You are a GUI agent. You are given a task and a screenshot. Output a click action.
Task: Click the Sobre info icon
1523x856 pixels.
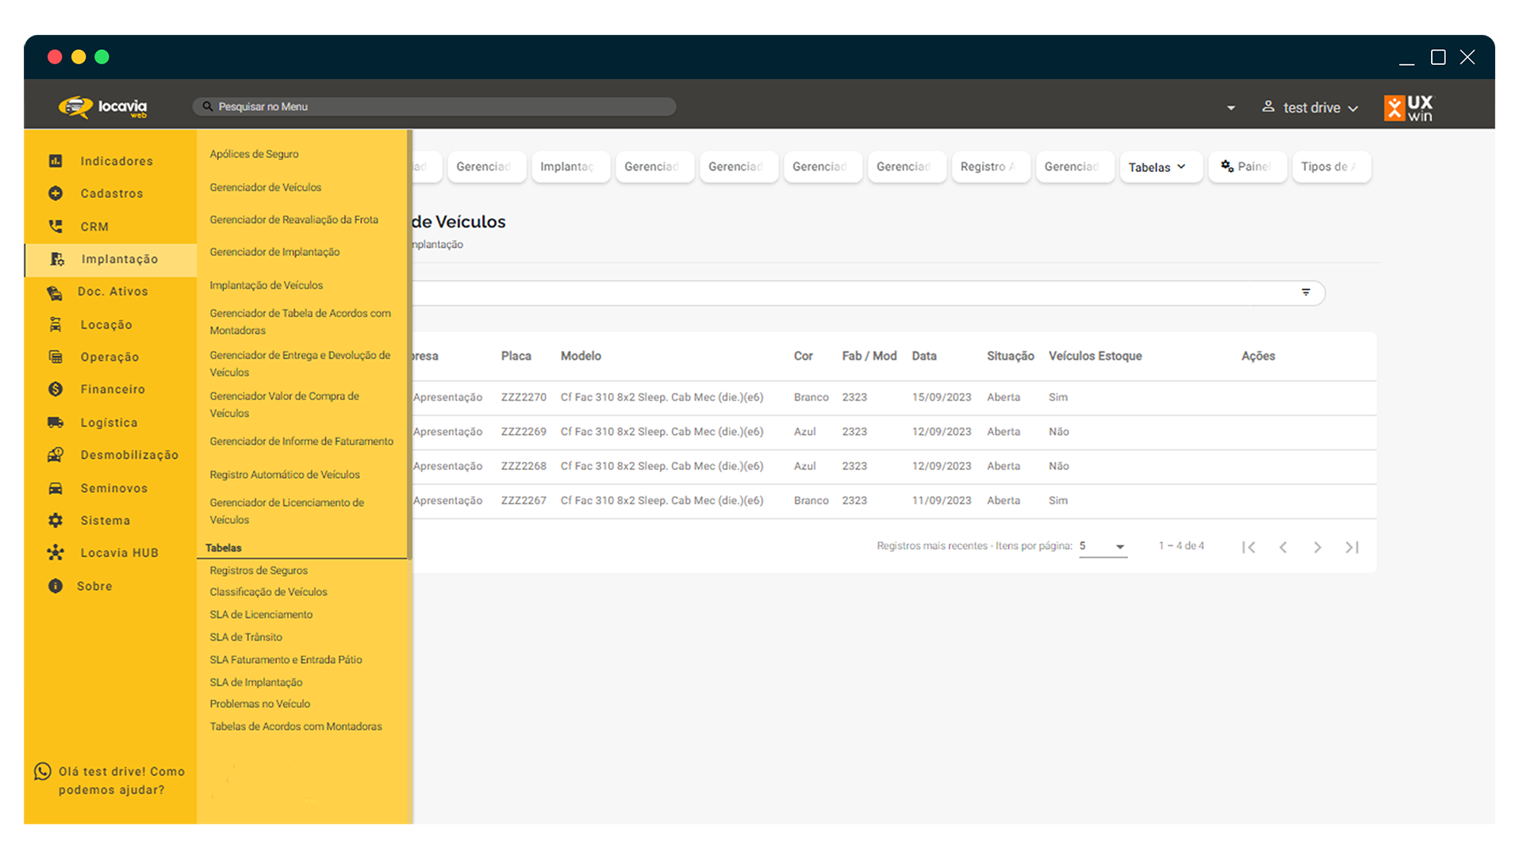click(56, 587)
